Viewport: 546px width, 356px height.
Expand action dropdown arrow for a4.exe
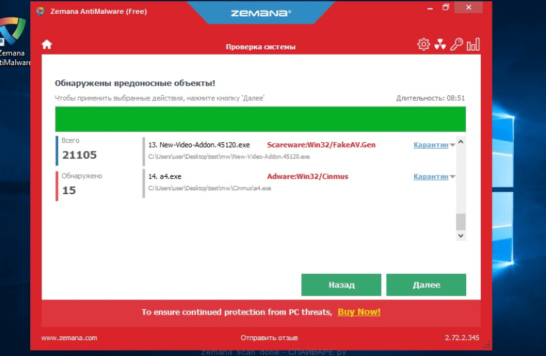pos(452,177)
